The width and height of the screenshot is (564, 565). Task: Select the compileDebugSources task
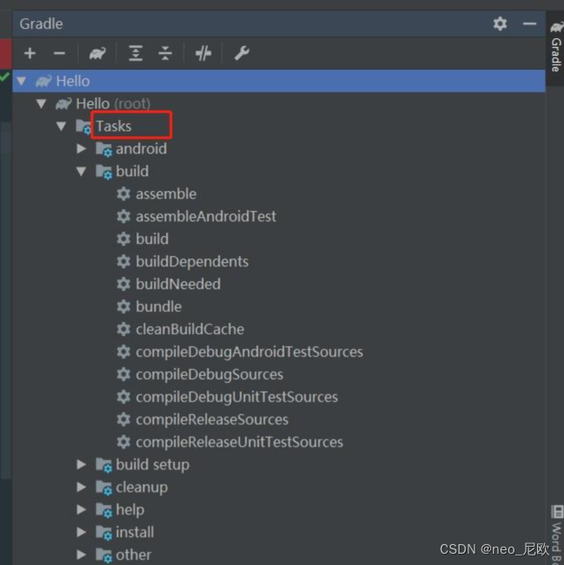(x=209, y=374)
